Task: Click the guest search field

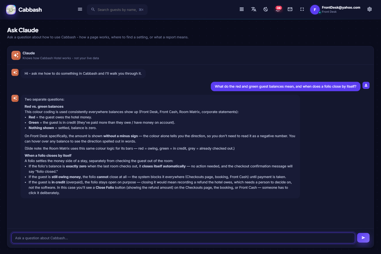Action: click(117, 10)
